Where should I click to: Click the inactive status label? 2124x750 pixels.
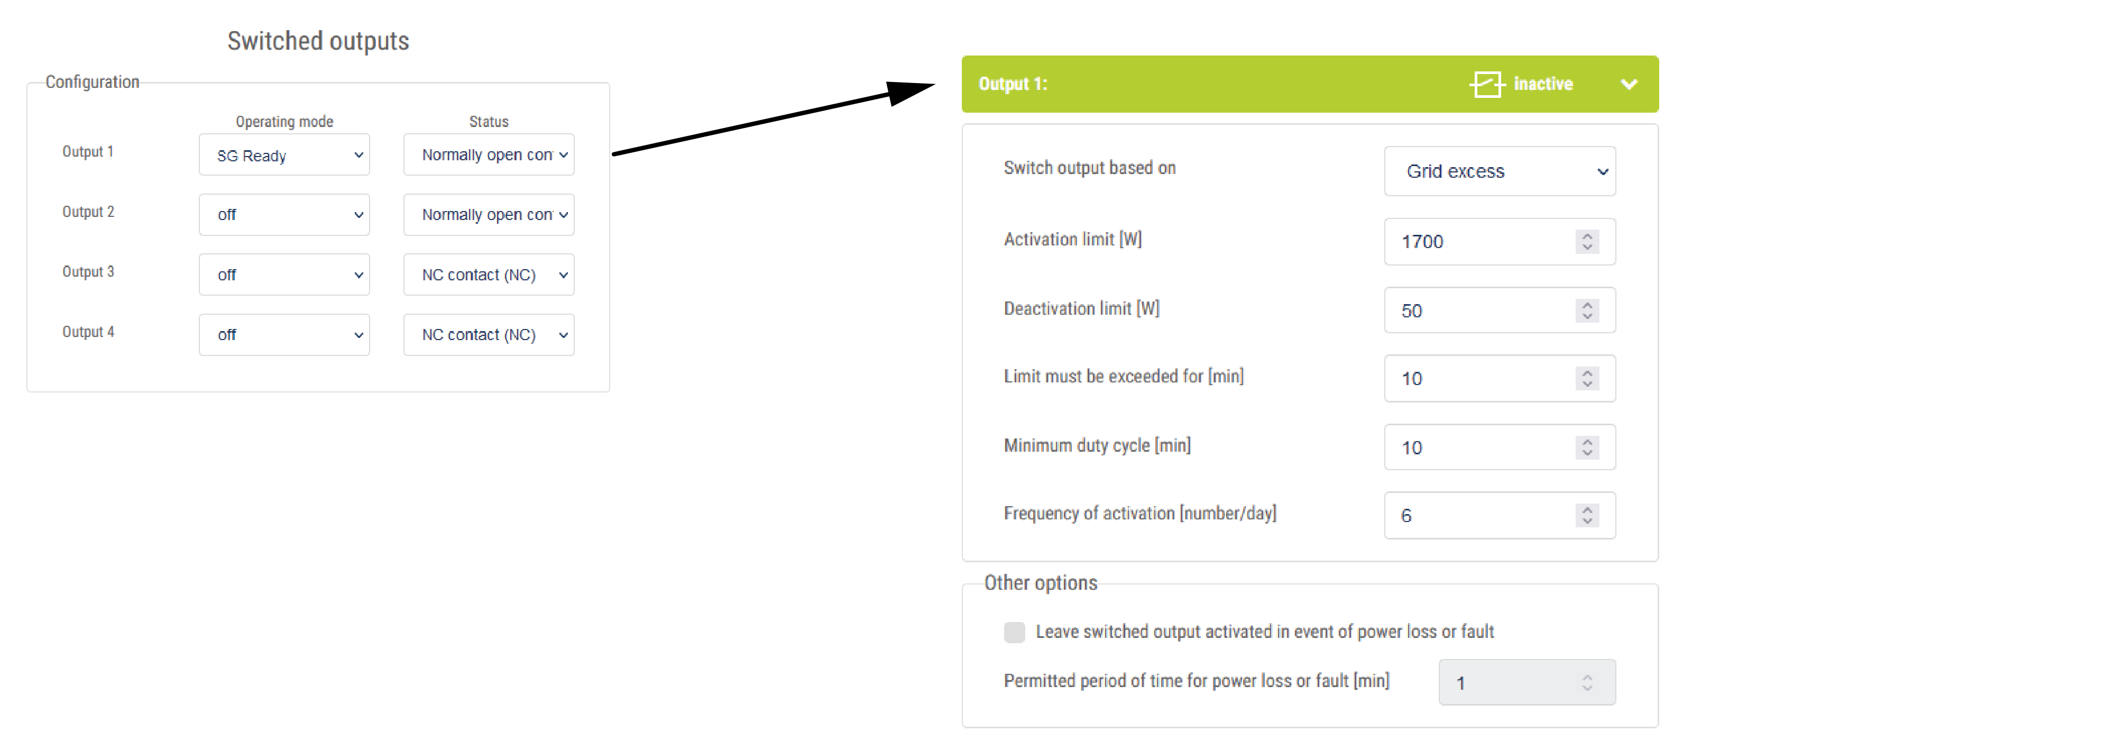click(x=1543, y=84)
